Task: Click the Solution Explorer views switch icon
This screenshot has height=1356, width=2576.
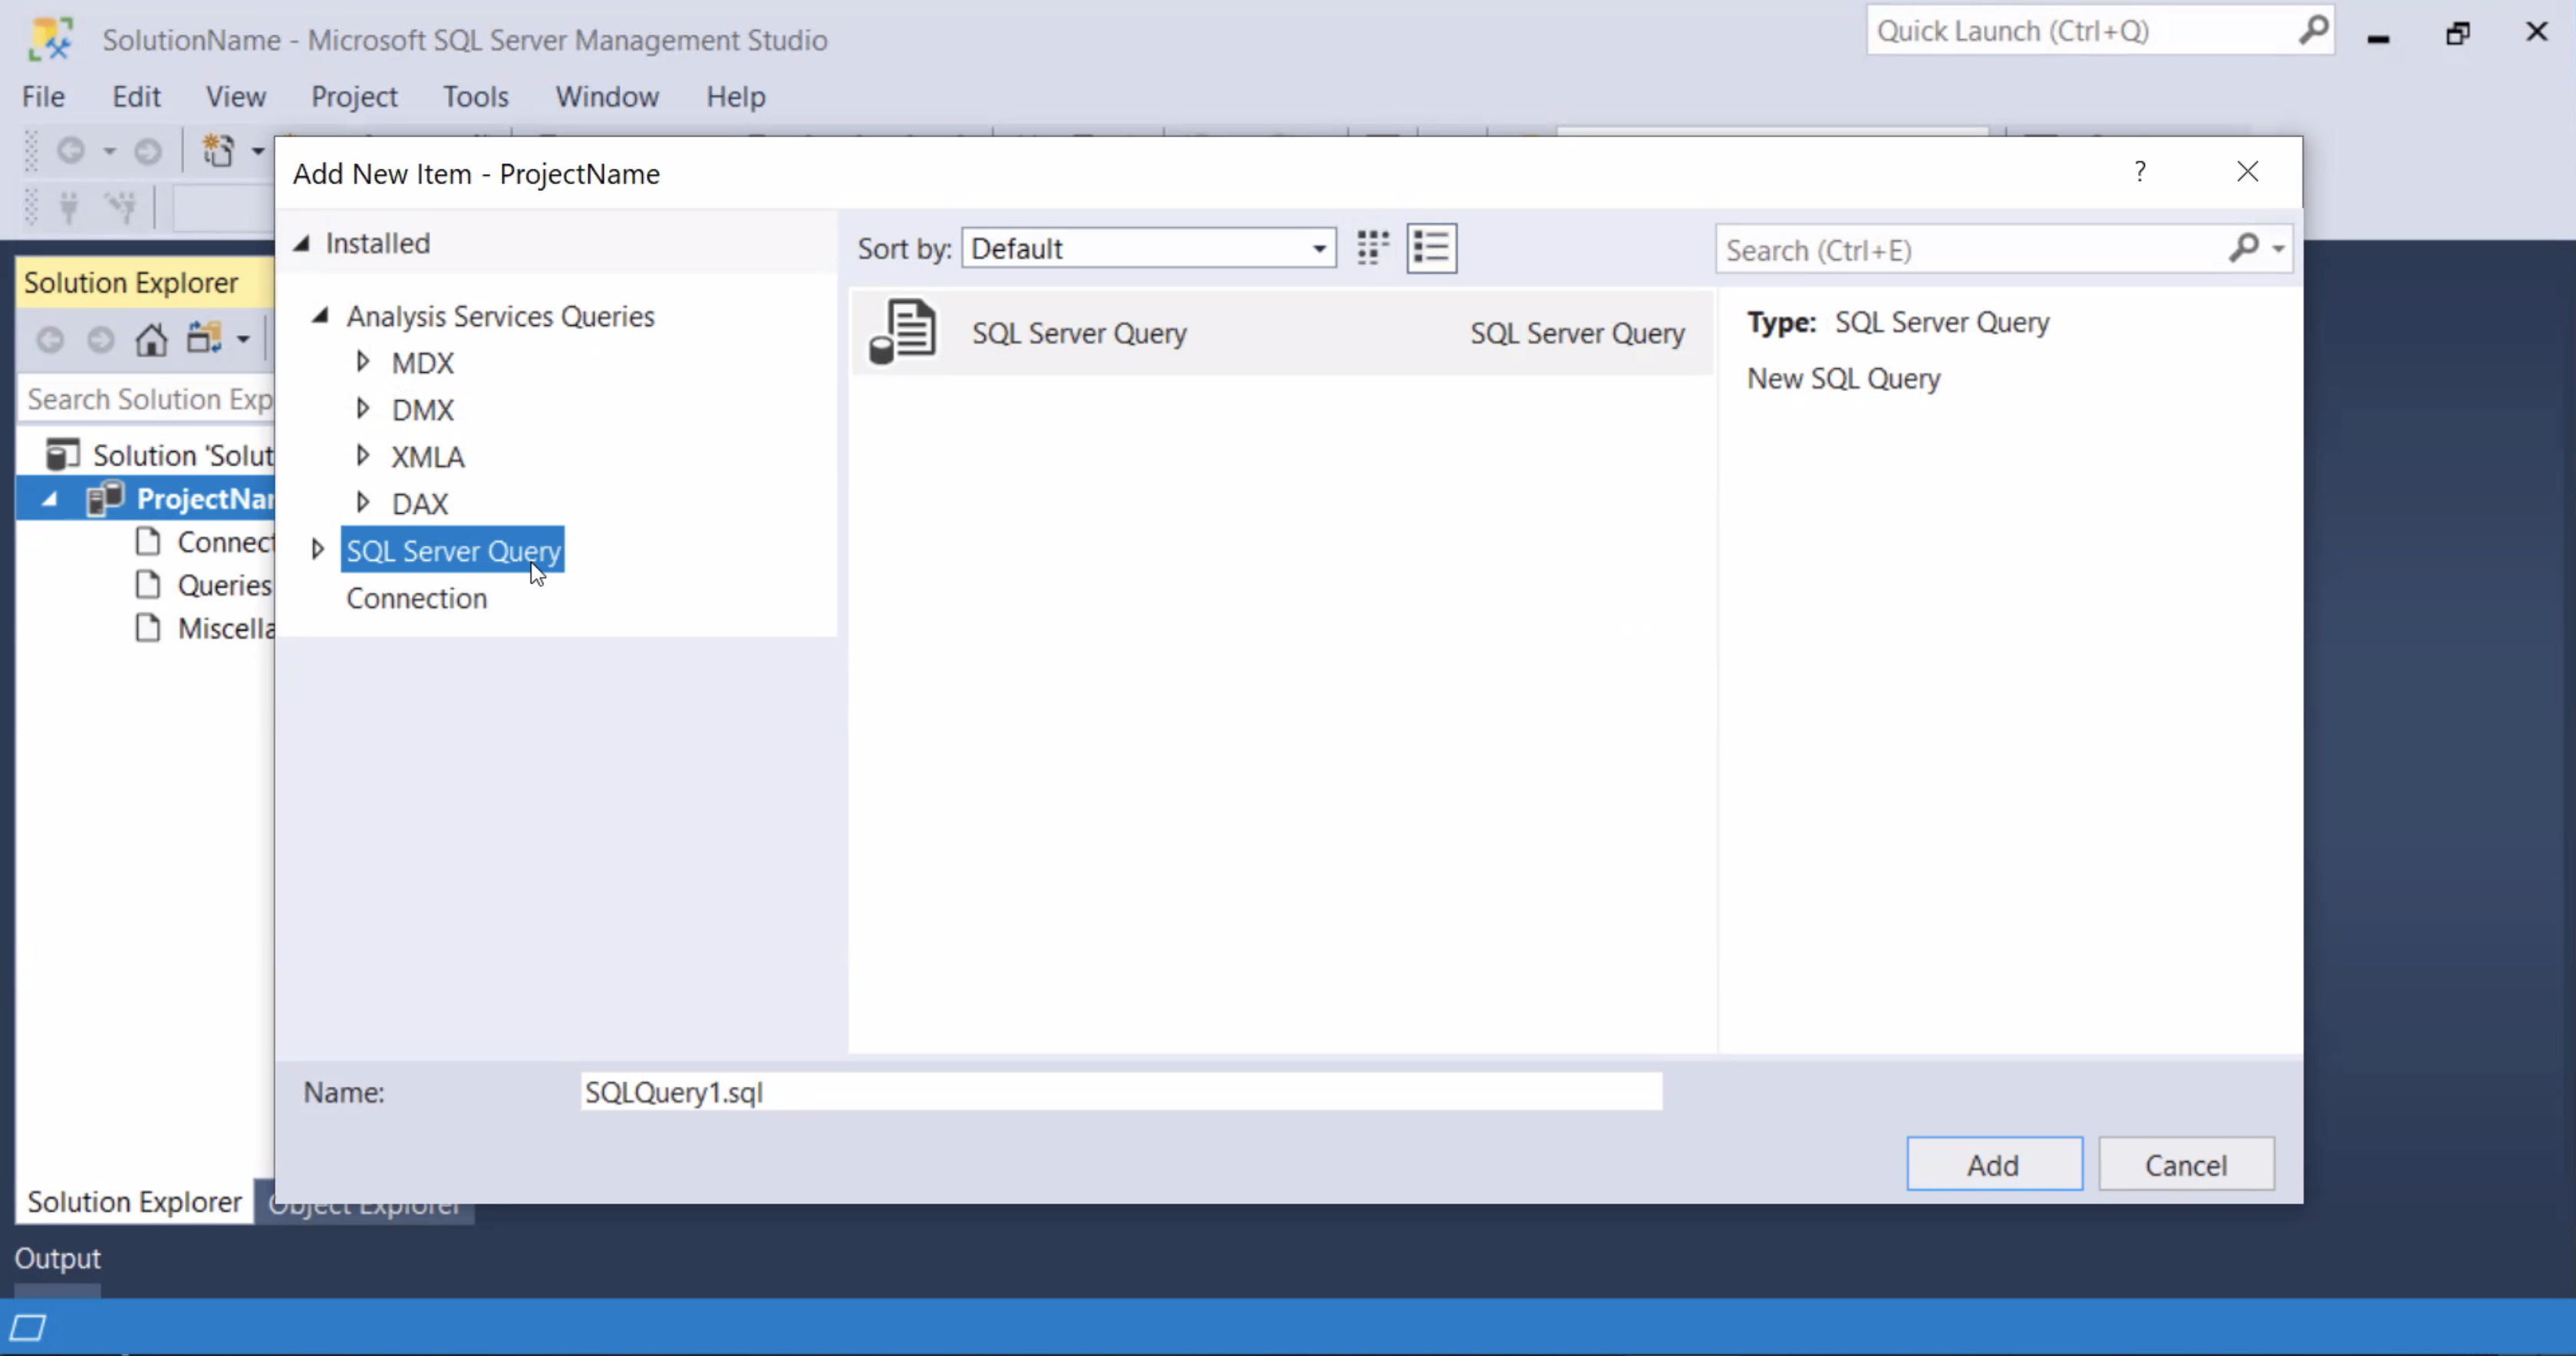Action: click(204, 339)
